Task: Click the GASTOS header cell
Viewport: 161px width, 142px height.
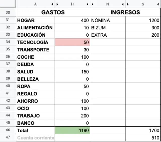Action: click(53, 12)
